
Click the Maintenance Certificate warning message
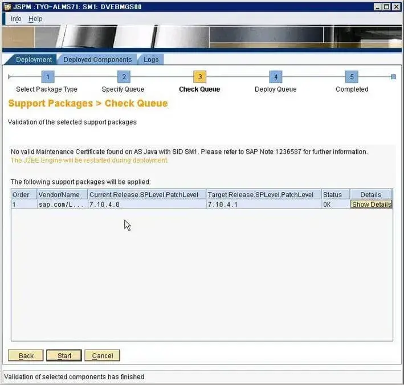point(189,151)
